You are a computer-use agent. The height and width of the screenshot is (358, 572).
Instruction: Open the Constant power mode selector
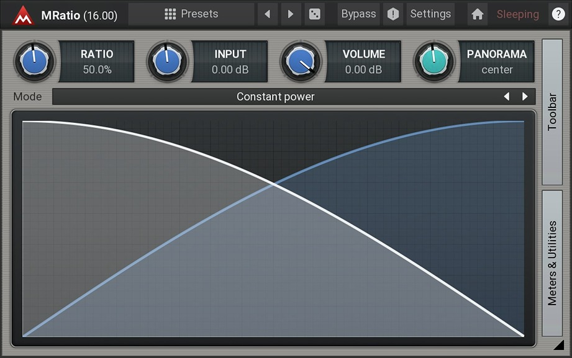coord(275,97)
